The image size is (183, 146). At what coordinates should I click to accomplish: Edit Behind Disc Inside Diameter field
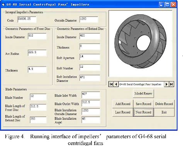click(90, 36)
